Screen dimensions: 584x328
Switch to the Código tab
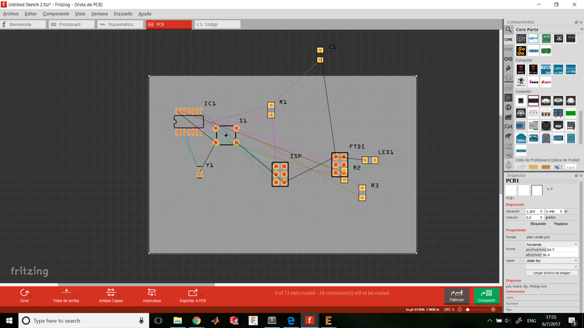[x=217, y=24]
